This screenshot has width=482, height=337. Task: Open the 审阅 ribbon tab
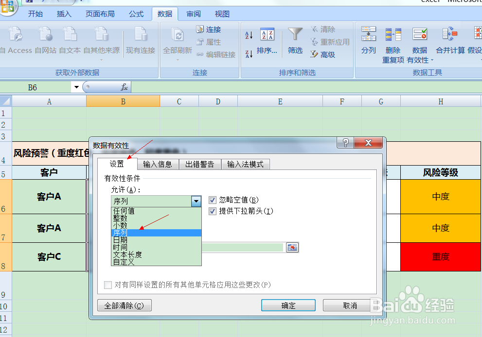(194, 14)
